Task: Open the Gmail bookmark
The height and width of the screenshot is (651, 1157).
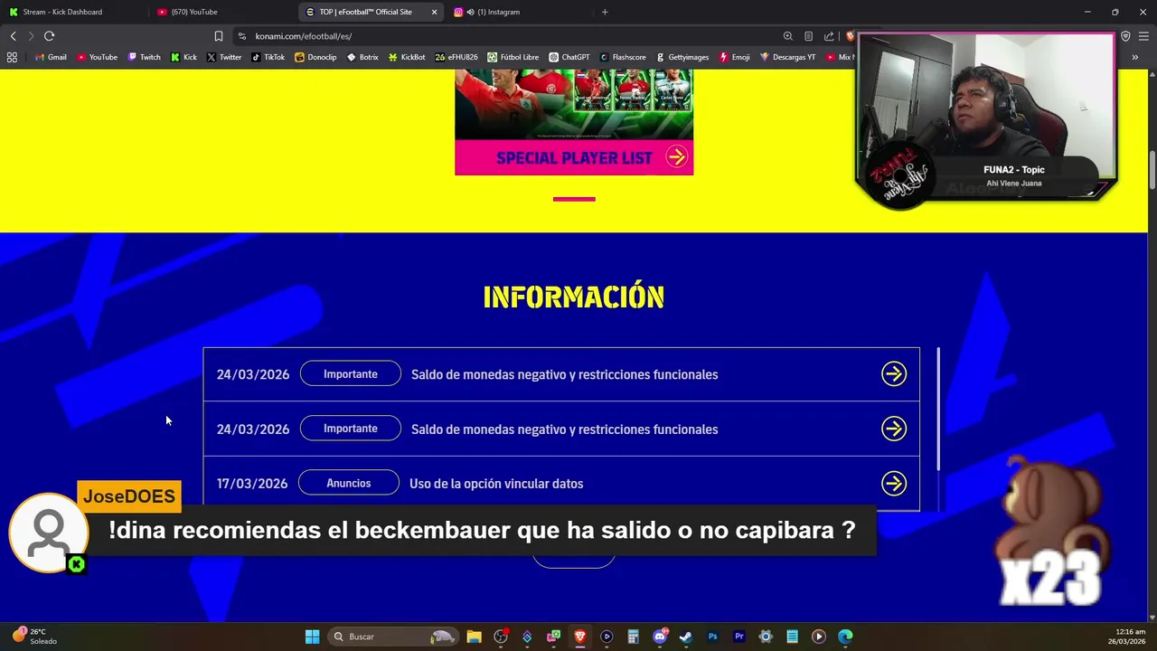Action: (51, 57)
